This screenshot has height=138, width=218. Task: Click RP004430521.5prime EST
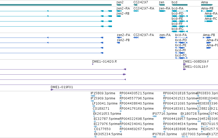(121, 96)
